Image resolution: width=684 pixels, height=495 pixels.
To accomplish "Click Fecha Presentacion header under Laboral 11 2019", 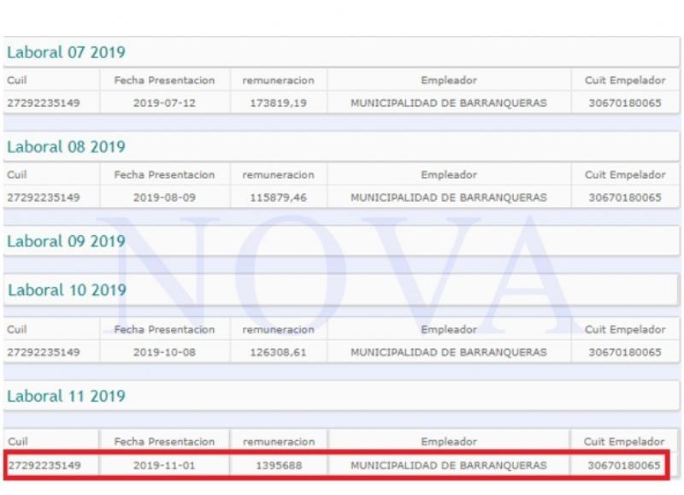I will pos(164,442).
